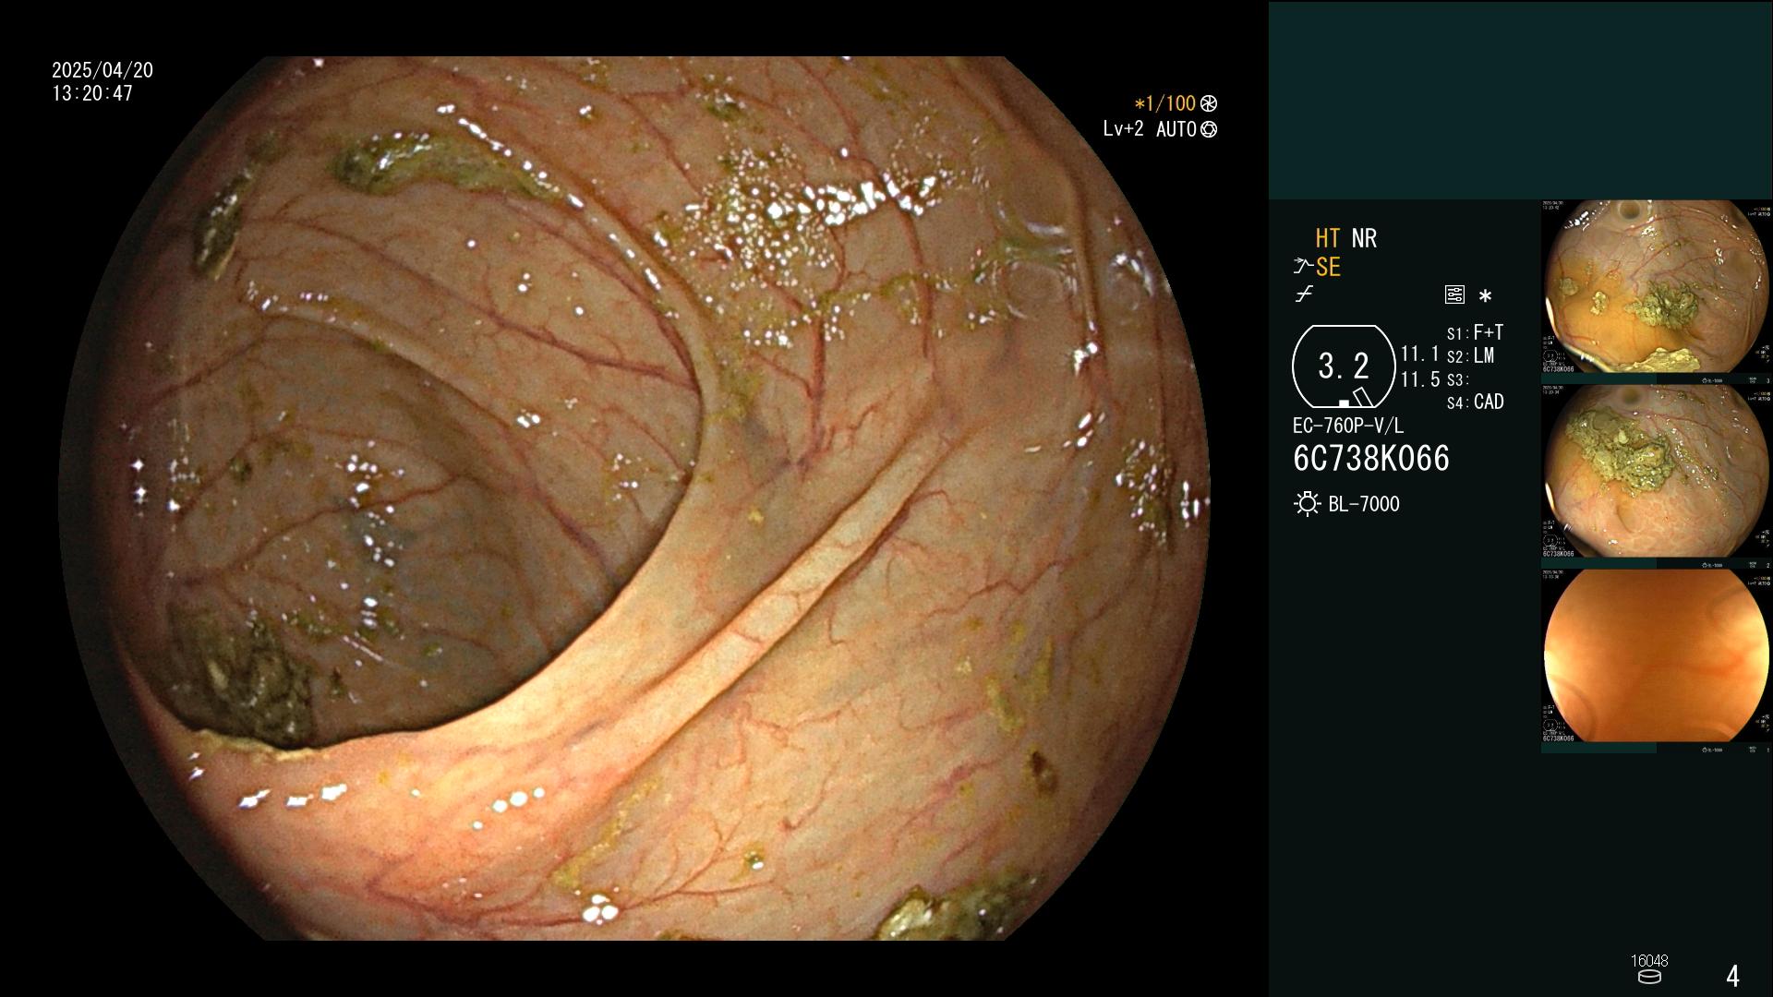Click the settings sliders icon
The width and height of the screenshot is (1773, 997).
(x=1454, y=294)
